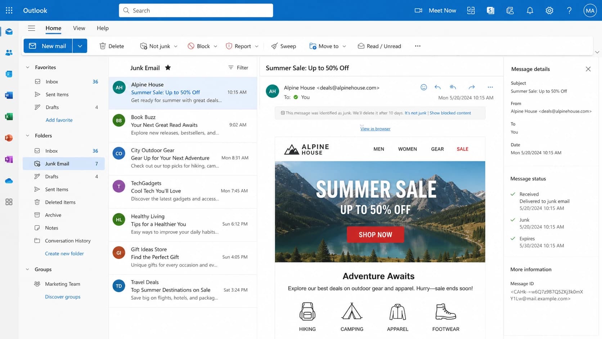Forward the Alpine House message

(472, 87)
